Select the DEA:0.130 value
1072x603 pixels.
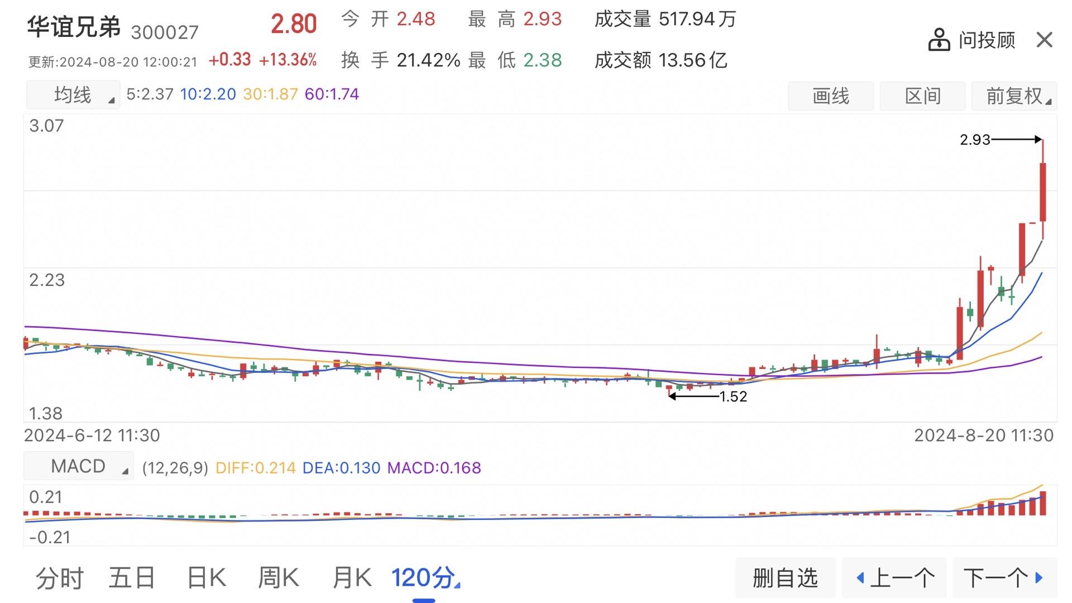(341, 468)
